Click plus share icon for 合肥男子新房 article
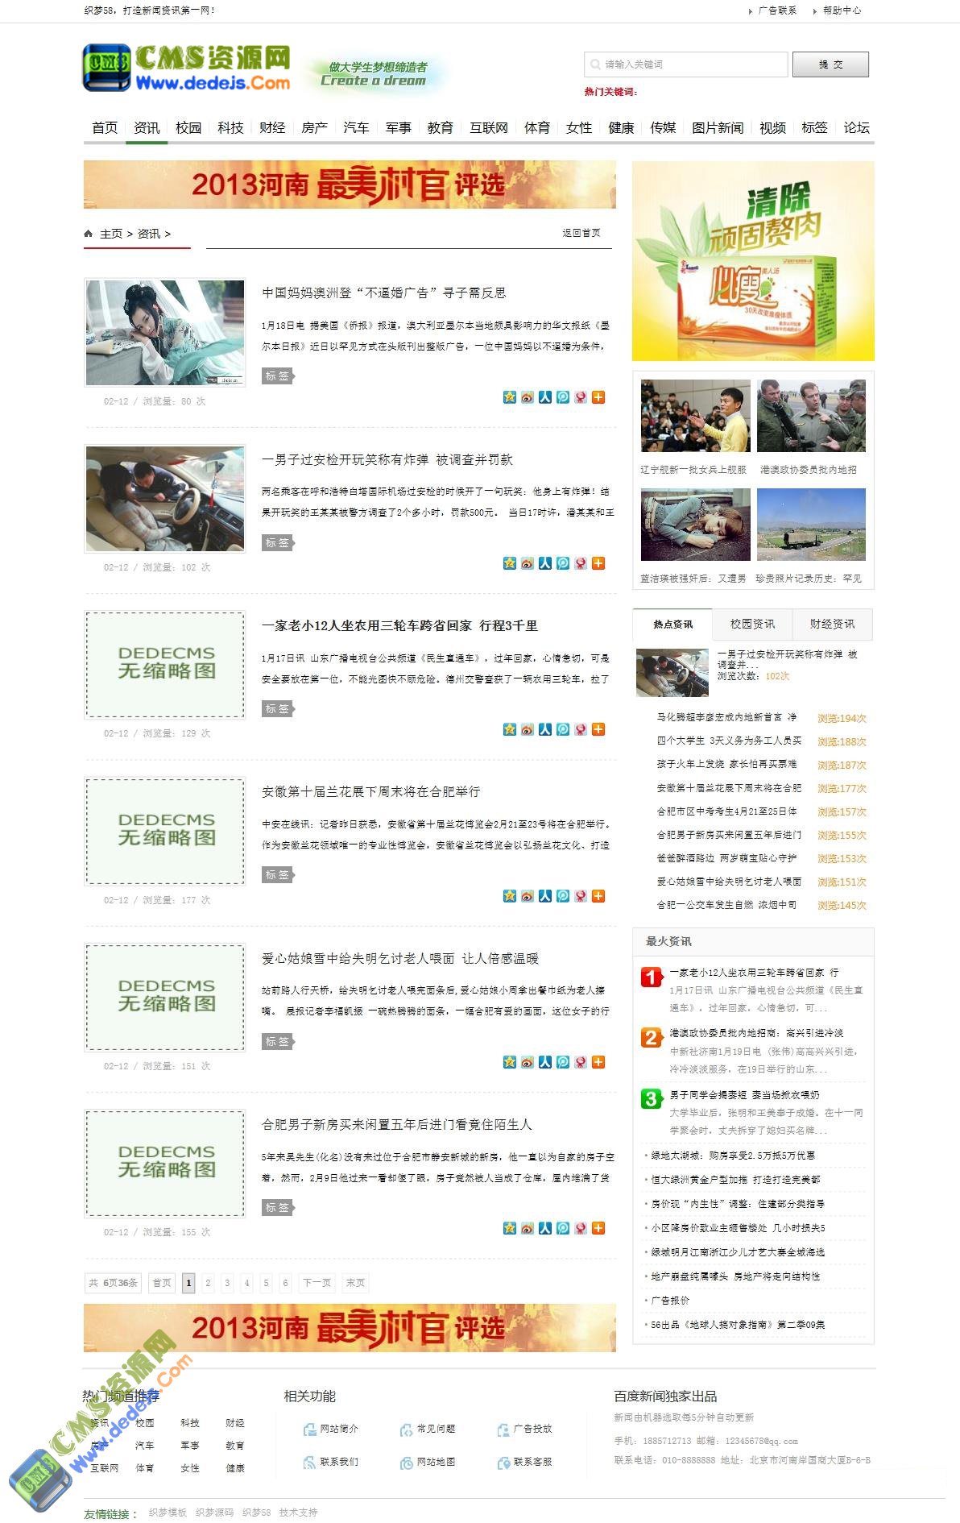The height and width of the screenshot is (1523, 960). point(598,1227)
